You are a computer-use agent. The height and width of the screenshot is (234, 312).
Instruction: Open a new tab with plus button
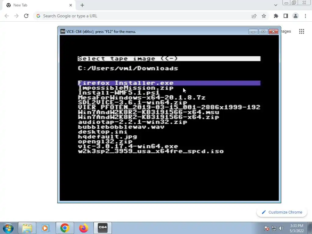pos(82,5)
